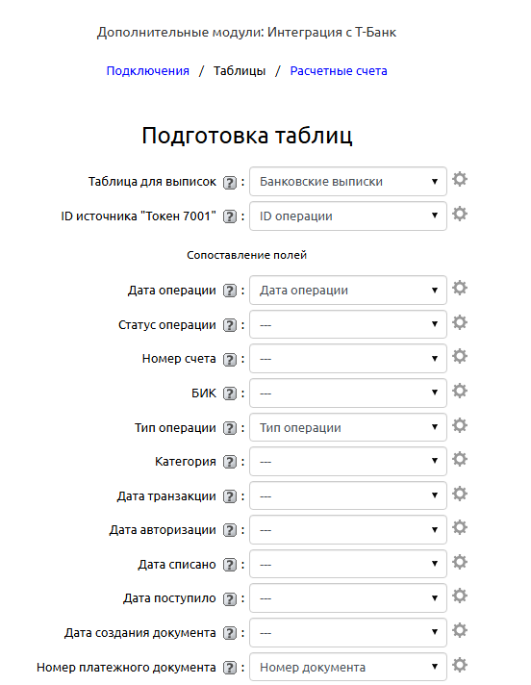531x685 pixels.
Task: Open Расчетные счета link
Action: [x=339, y=71]
